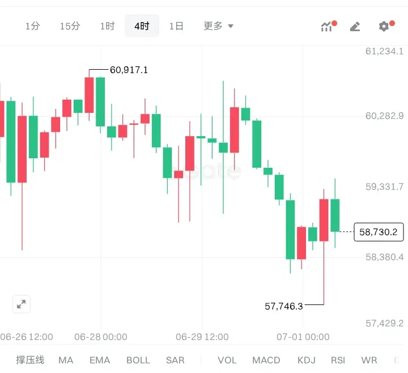The height and width of the screenshot is (373, 408).
Task: Enable the EMA overlay
Action: point(100,361)
